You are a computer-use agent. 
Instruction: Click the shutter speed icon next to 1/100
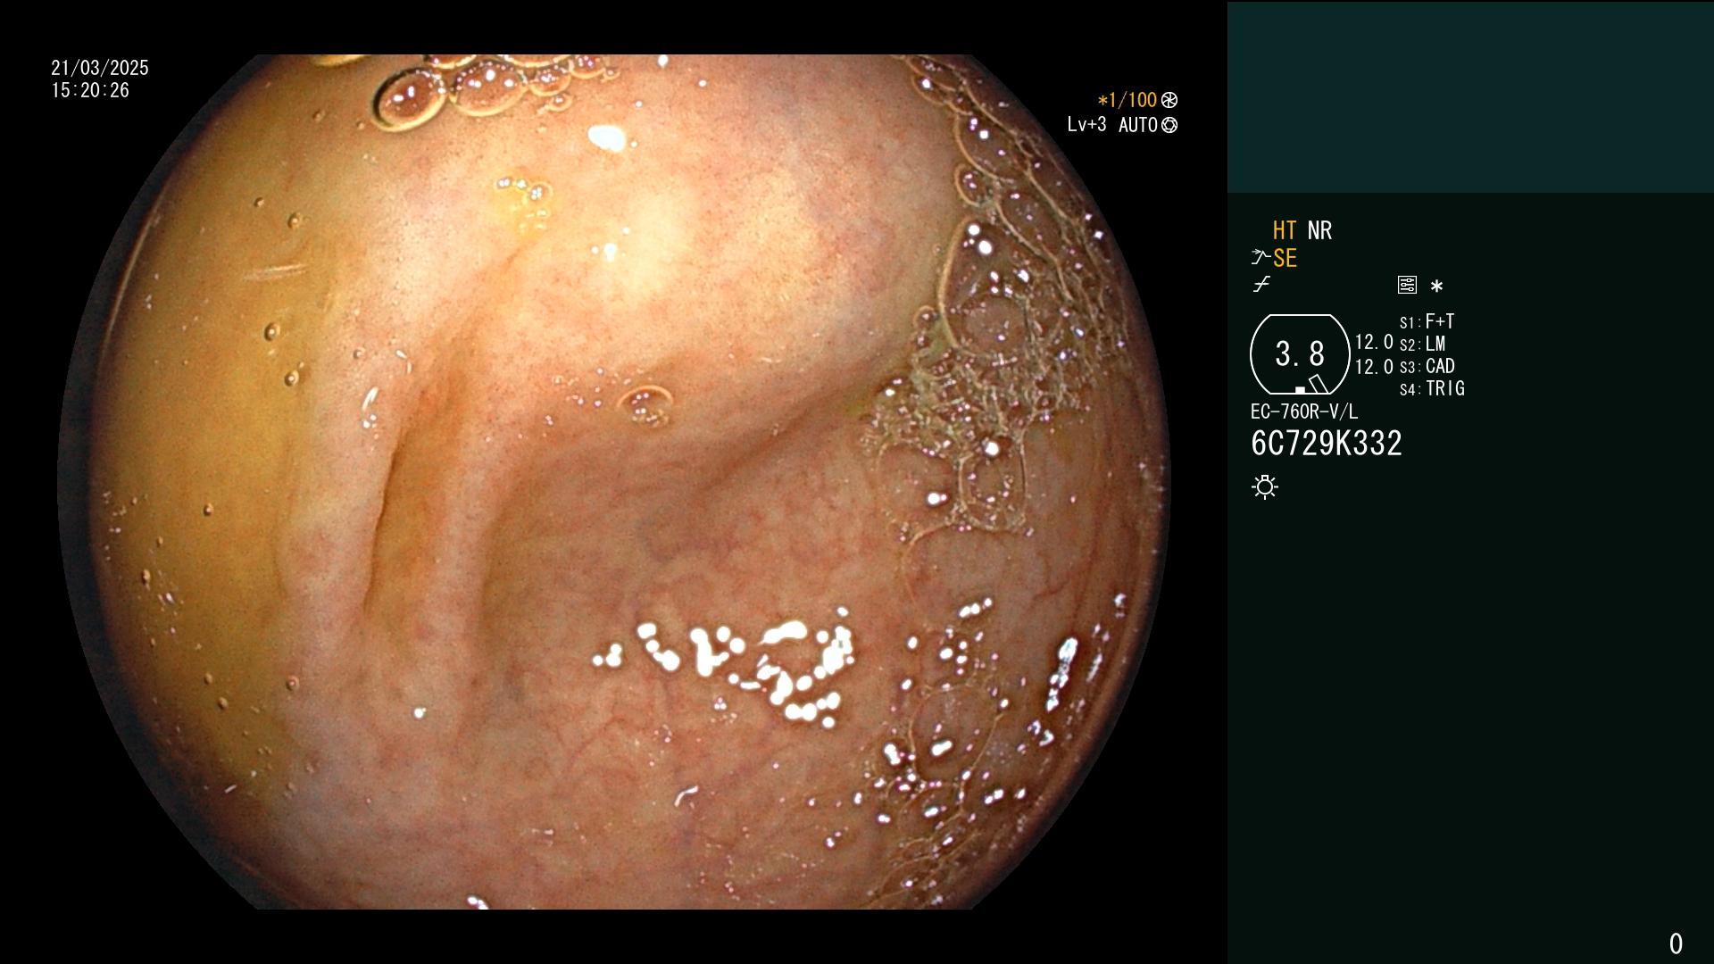pyautogui.click(x=1169, y=100)
